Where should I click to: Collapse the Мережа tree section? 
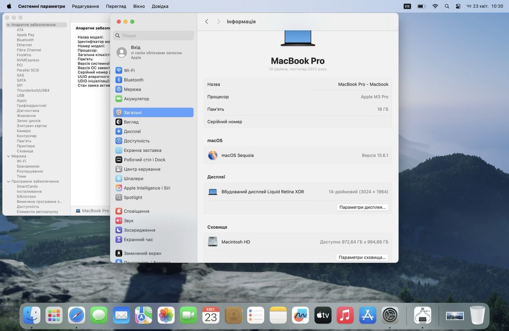tap(9, 156)
